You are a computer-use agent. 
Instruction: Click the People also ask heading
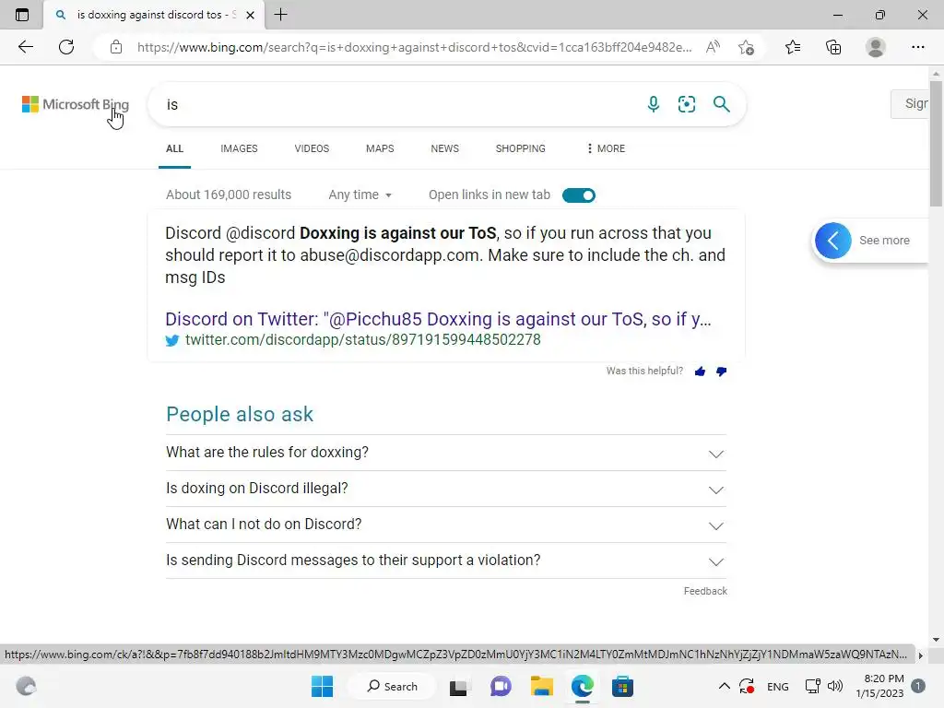point(240,414)
